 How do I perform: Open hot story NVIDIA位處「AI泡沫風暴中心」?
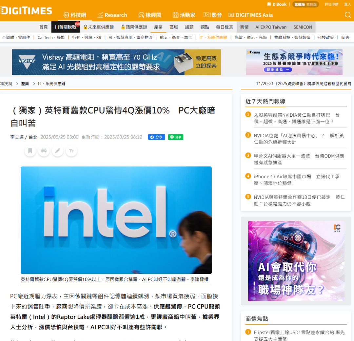pos(299,139)
